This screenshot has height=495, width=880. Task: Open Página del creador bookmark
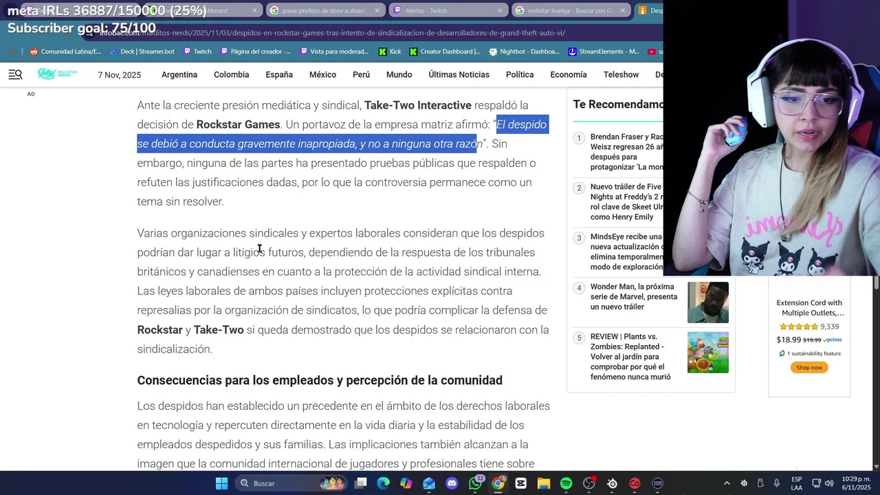(x=255, y=52)
